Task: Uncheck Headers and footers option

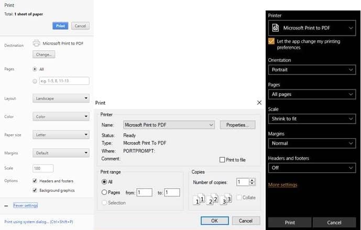Action: click(35, 181)
